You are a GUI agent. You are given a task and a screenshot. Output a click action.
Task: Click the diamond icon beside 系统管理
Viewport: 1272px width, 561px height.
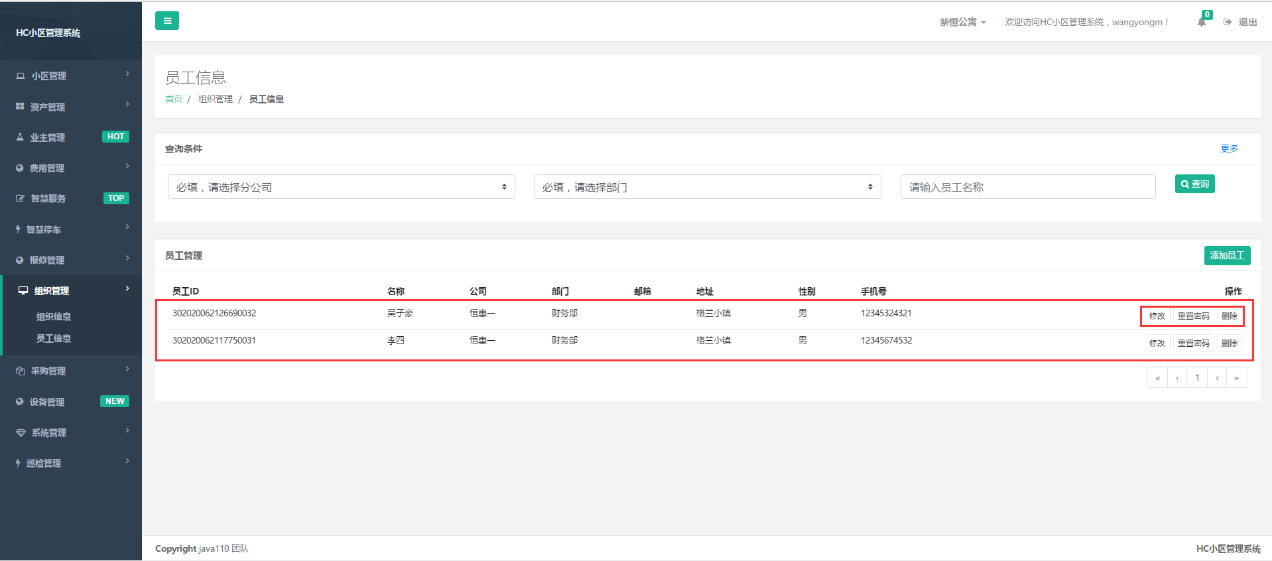(21, 432)
